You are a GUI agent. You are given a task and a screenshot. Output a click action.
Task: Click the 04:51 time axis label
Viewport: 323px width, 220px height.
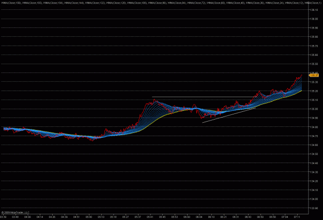coord(76,217)
